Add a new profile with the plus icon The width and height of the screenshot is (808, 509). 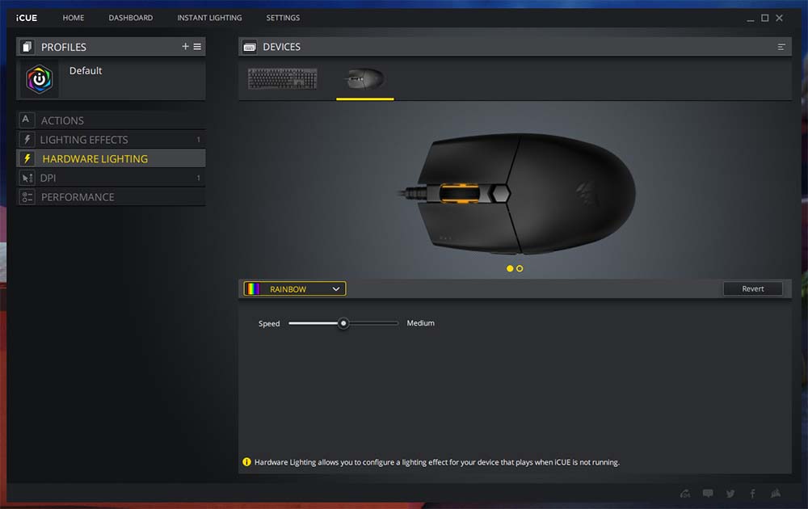click(x=185, y=47)
